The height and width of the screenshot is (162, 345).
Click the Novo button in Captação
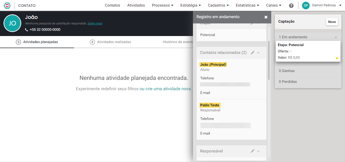(x=332, y=22)
